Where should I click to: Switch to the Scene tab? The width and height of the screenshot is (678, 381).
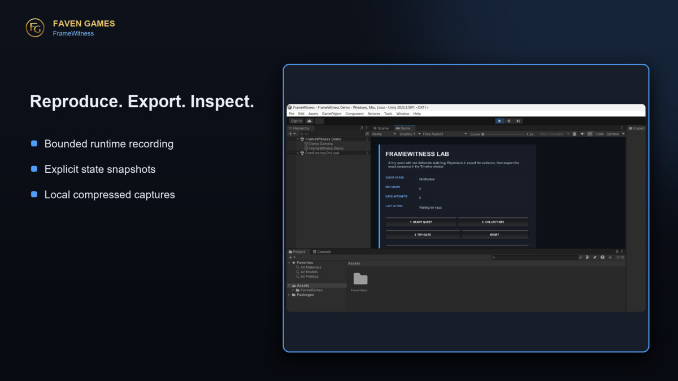381,128
